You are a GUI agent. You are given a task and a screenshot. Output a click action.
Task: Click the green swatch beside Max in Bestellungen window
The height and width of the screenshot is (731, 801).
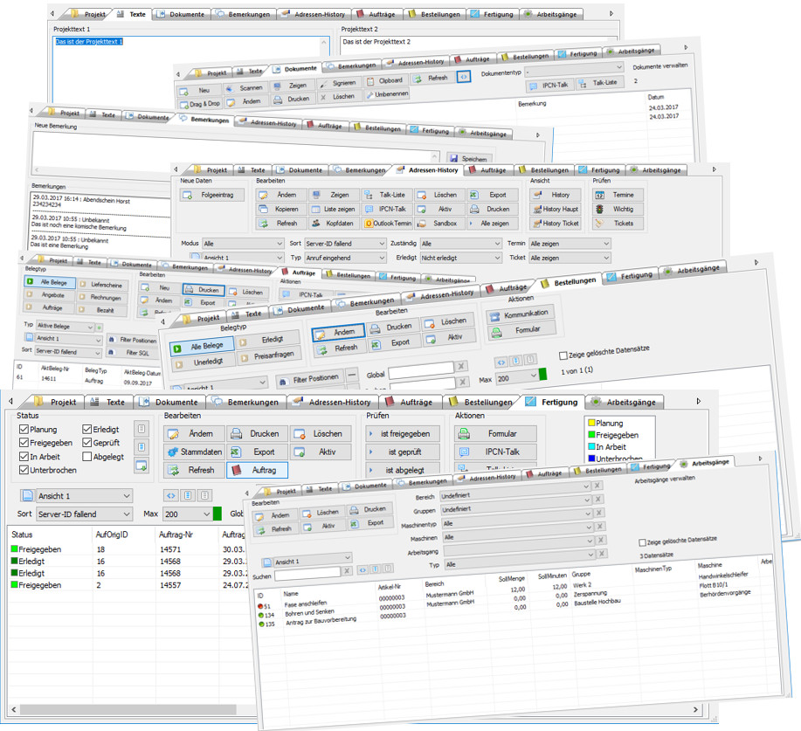[x=542, y=375]
